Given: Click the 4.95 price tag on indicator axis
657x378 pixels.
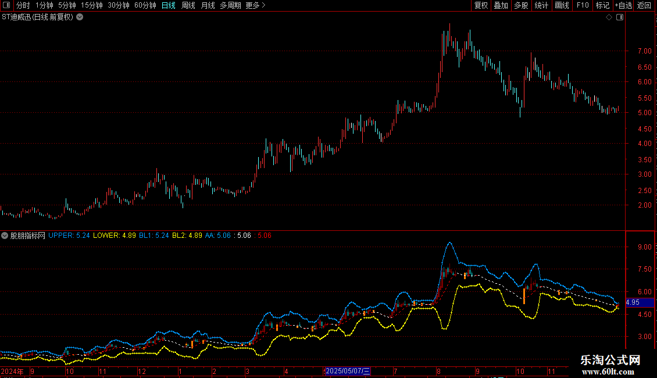Looking at the screenshot, I should (640, 302).
